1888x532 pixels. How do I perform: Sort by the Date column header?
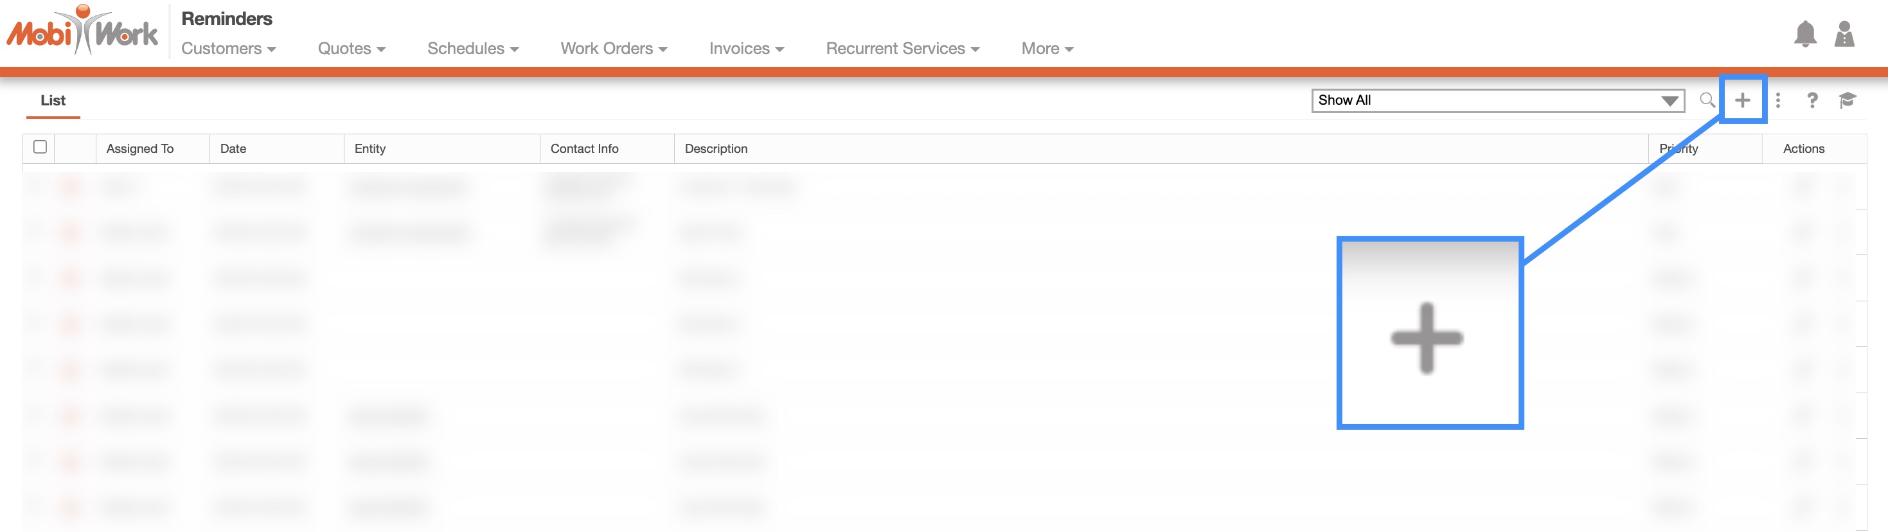[233, 149]
